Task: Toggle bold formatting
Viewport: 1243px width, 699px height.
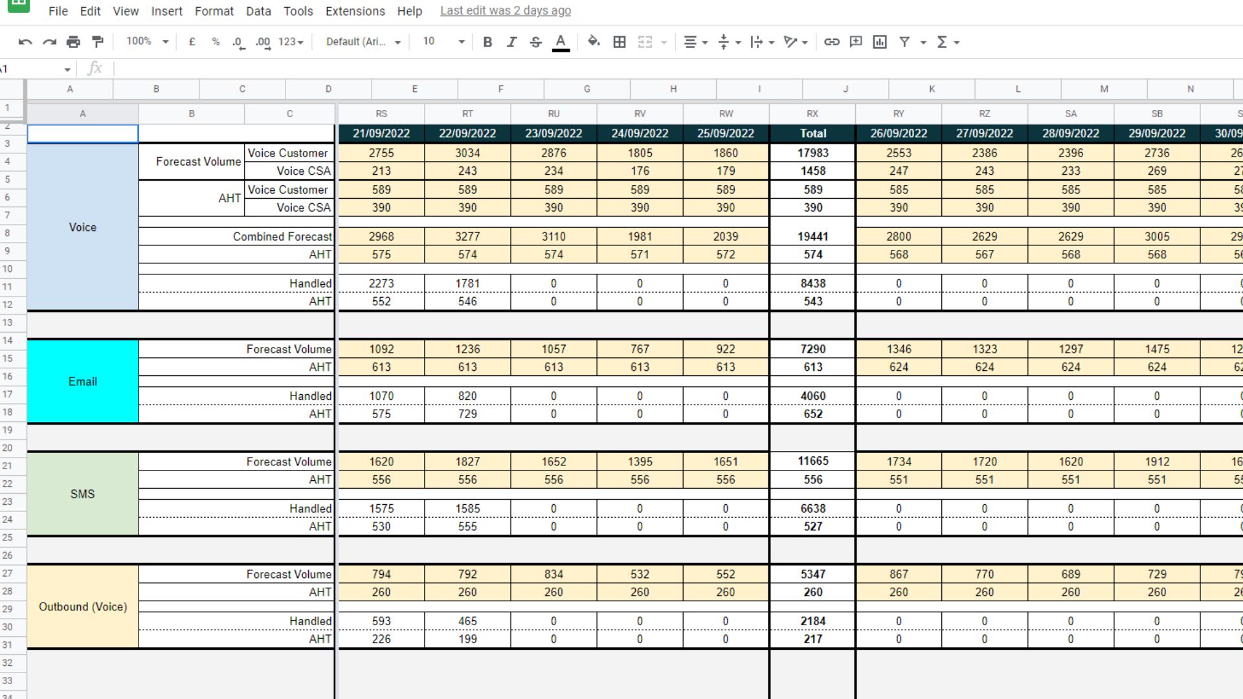Action: 487,42
